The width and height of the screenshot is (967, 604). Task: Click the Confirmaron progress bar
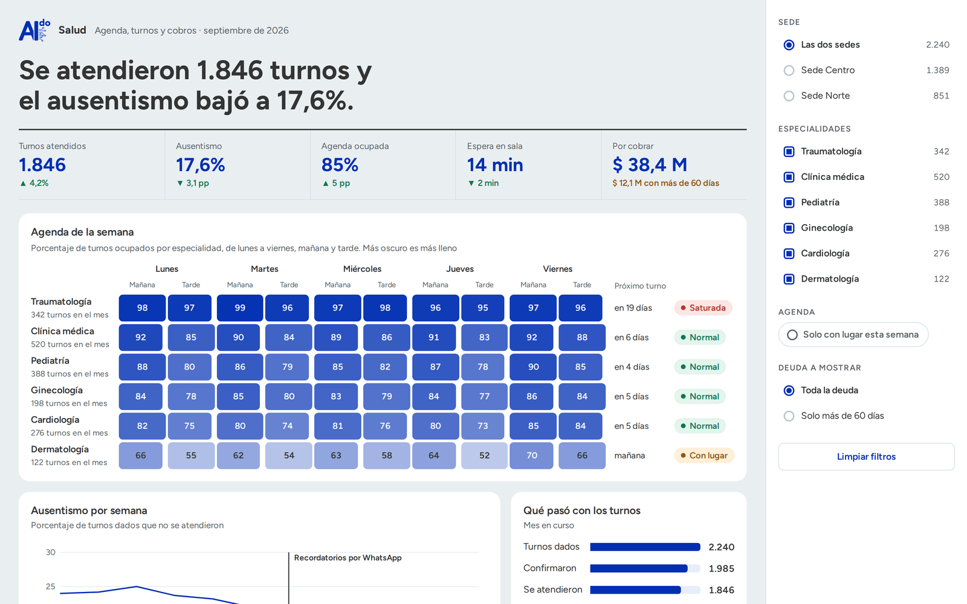[645, 568]
